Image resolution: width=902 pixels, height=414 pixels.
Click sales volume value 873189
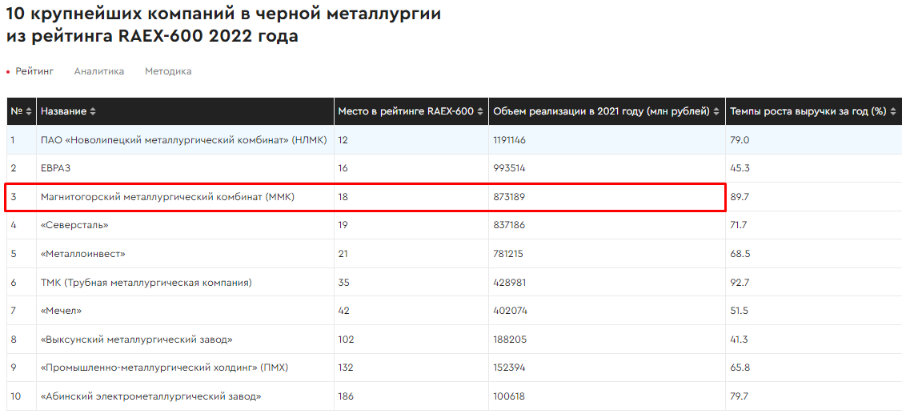click(509, 197)
